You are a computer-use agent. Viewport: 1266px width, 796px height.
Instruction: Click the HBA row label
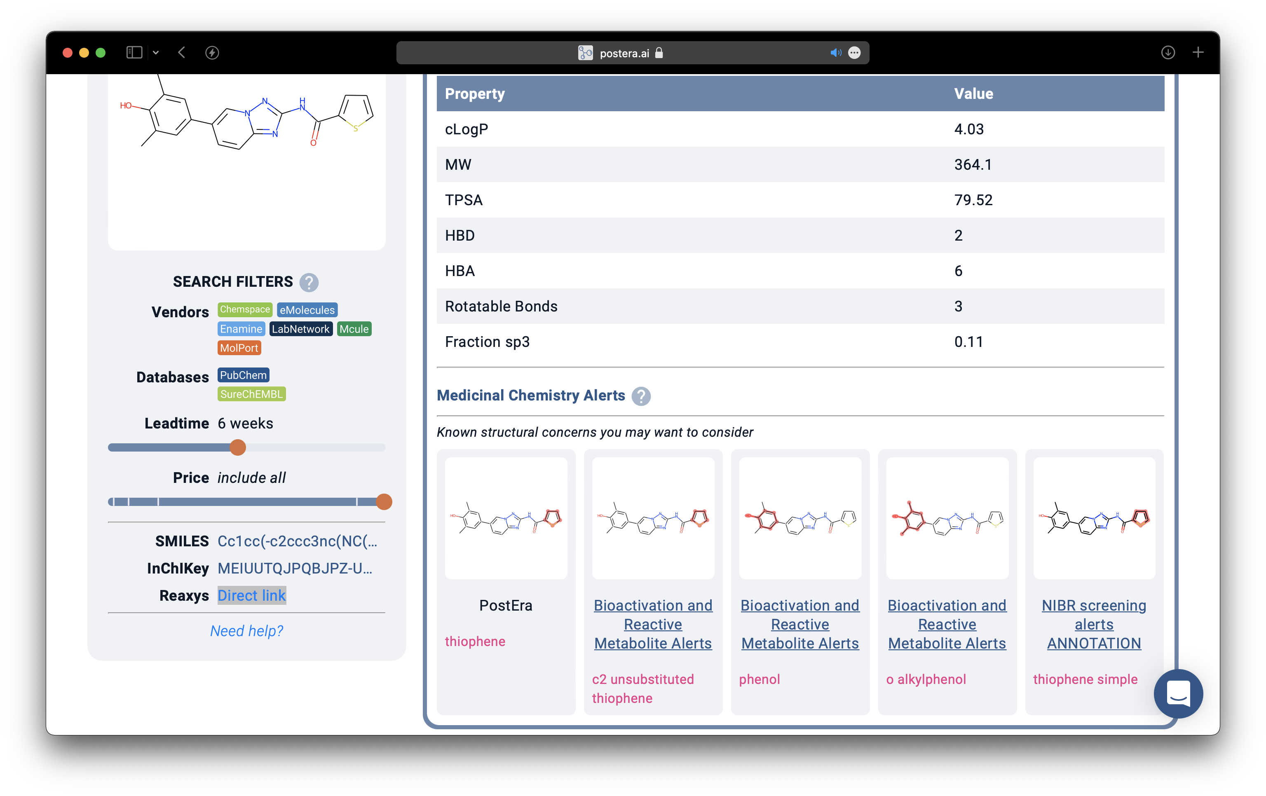tap(460, 271)
